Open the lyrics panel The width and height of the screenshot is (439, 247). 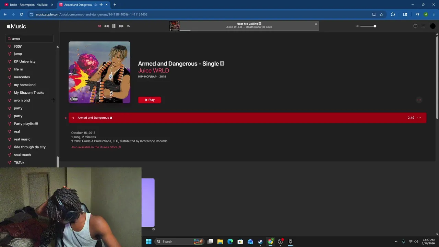coord(415,26)
